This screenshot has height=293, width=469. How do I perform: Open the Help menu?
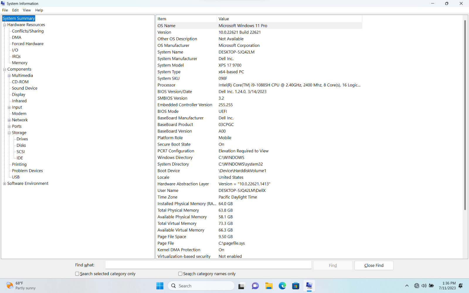pos(39,10)
